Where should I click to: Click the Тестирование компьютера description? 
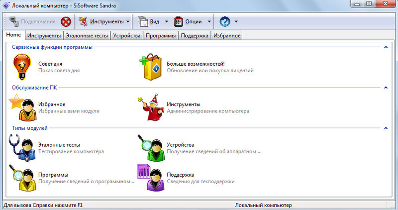click(x=71, y=152)
